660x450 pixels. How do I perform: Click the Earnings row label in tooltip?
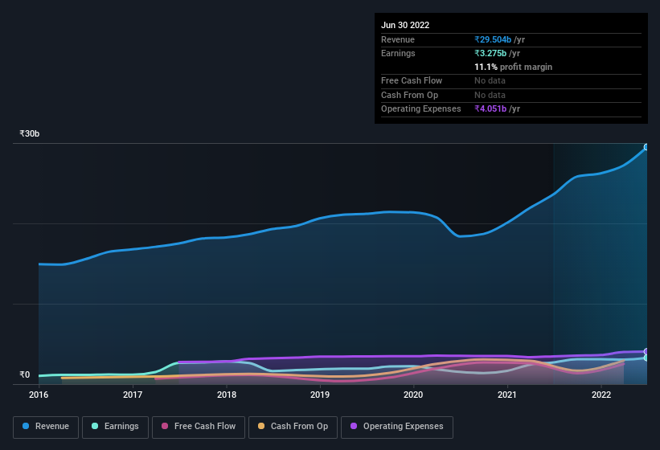coord(398,53)
